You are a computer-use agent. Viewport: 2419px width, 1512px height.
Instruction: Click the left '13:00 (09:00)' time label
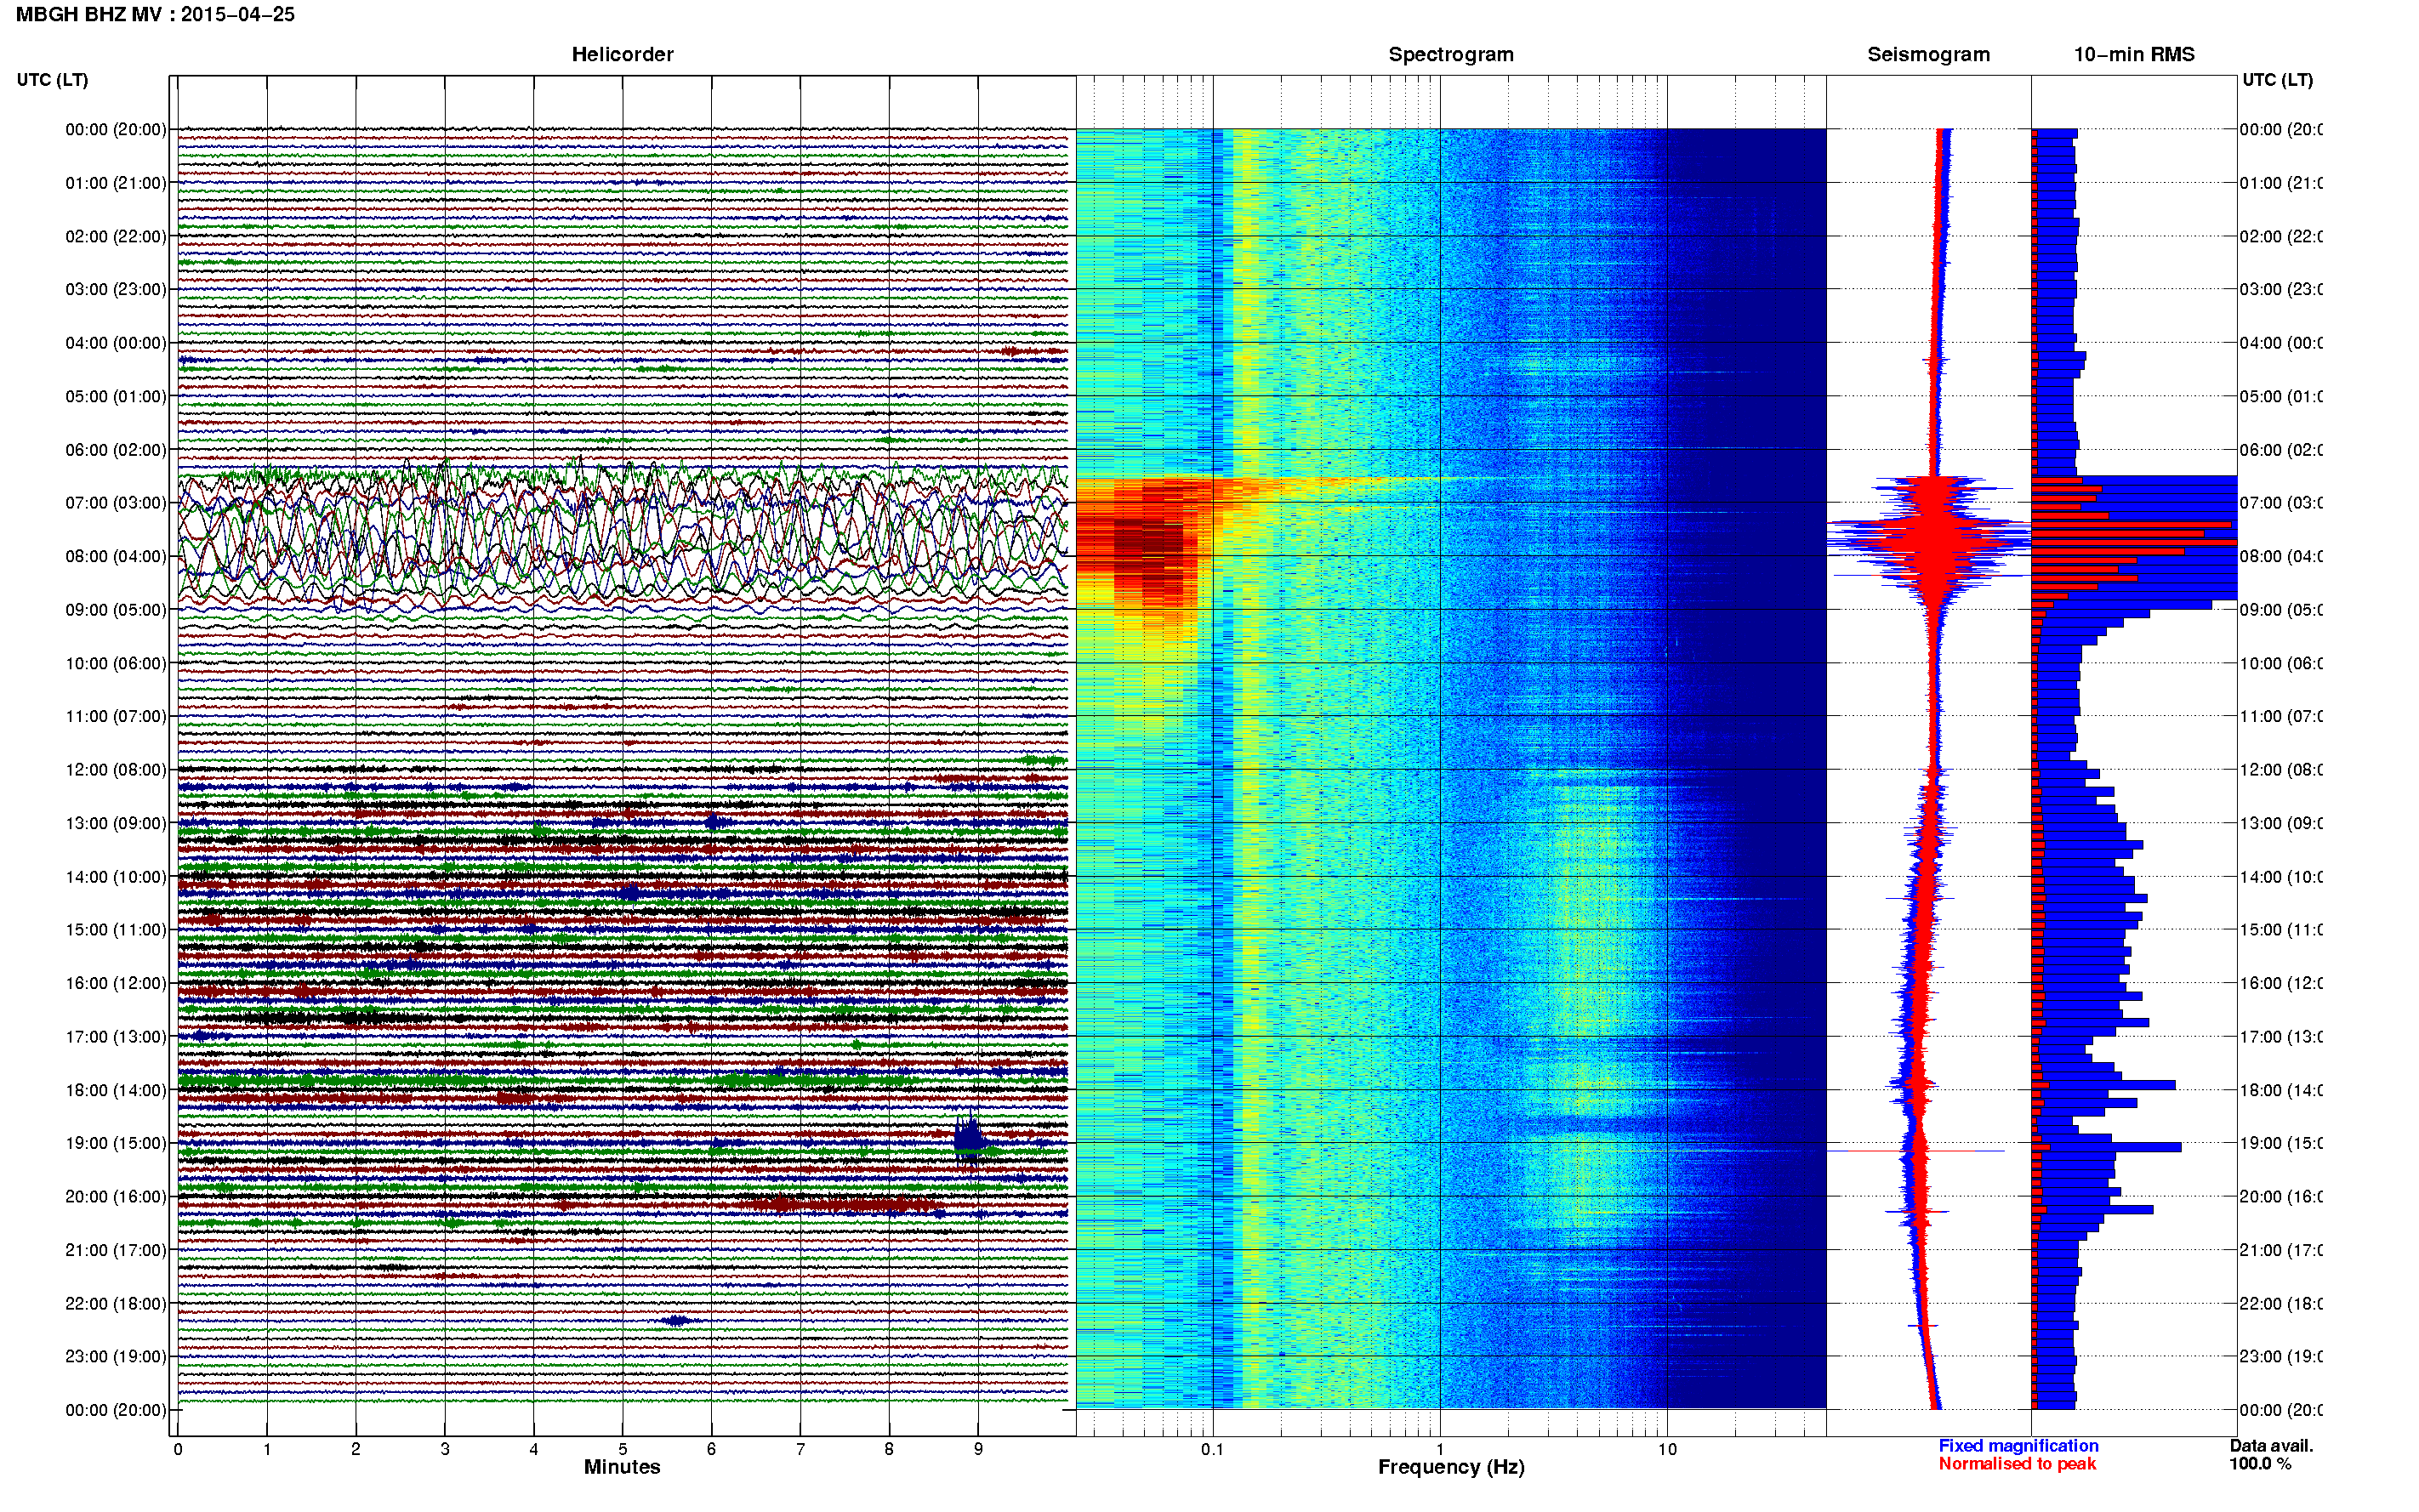pos(116,824)
